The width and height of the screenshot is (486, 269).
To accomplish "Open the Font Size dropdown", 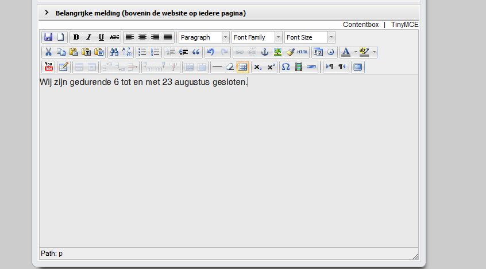I will tap(310, 37).
